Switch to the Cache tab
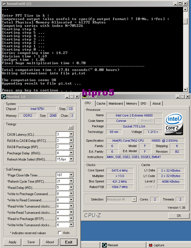 click(101, 103)
